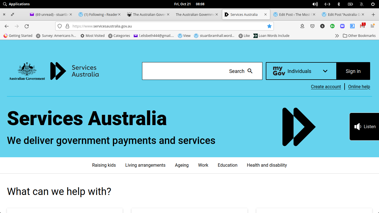Viewport: 379px width, 213px height.
Task: Click the system volume icon
Action: click(315, 4)
